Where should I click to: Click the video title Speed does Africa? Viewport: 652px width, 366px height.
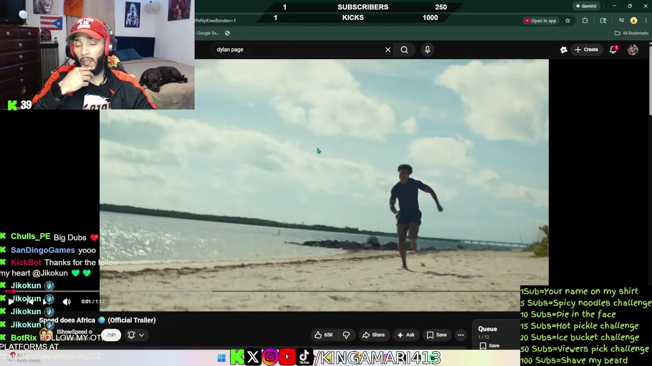[98, 320]
